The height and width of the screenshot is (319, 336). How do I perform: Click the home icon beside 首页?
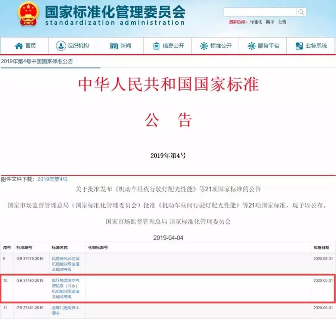click(19, 46)
